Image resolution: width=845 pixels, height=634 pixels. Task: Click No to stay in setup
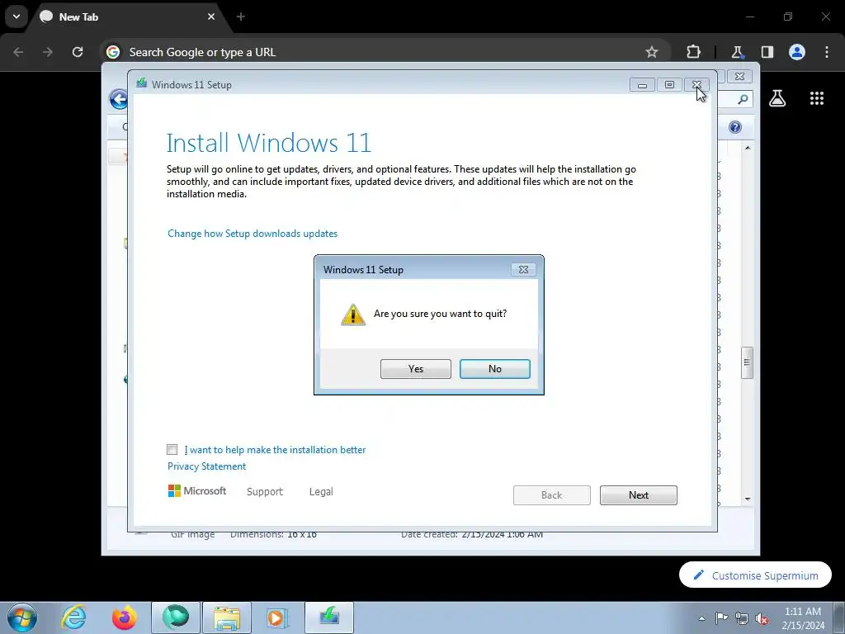click(495, 369)
